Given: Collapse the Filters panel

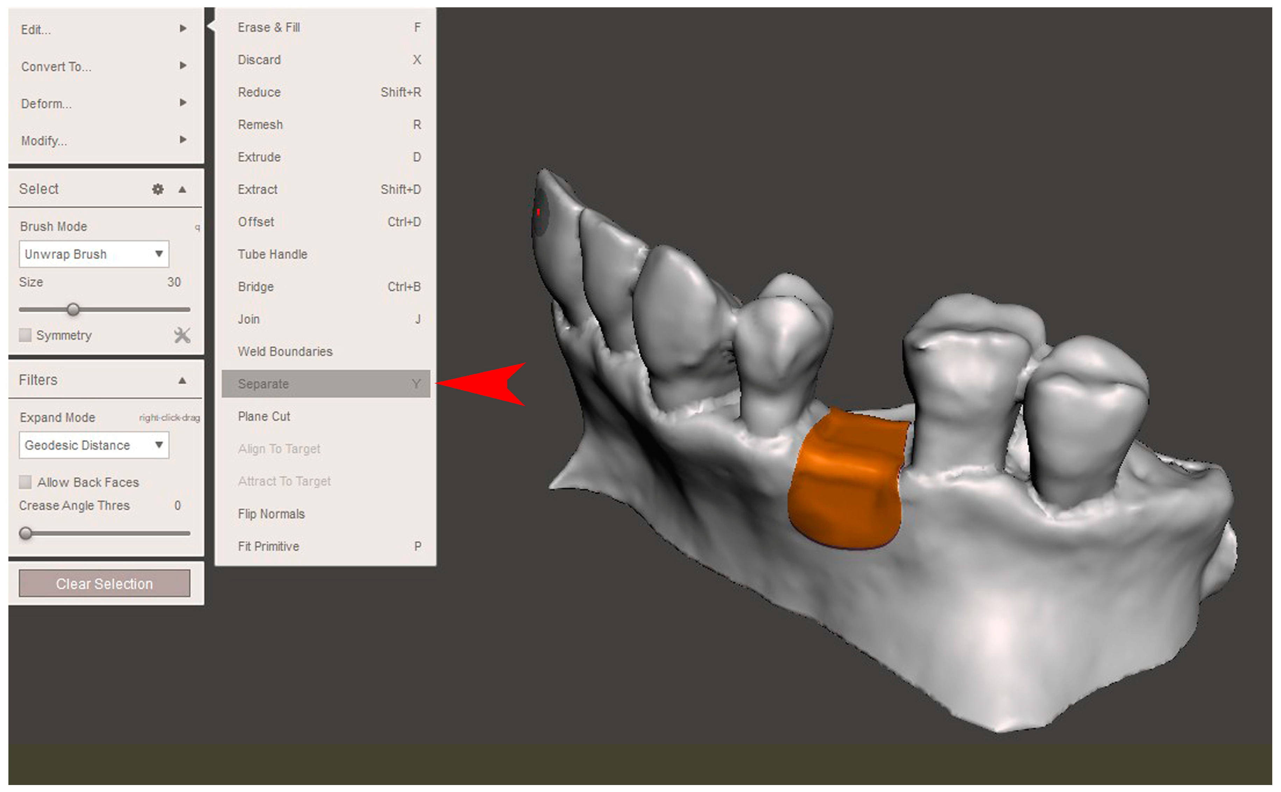Looking at the screenshot, I should click(x=182, y=380).
